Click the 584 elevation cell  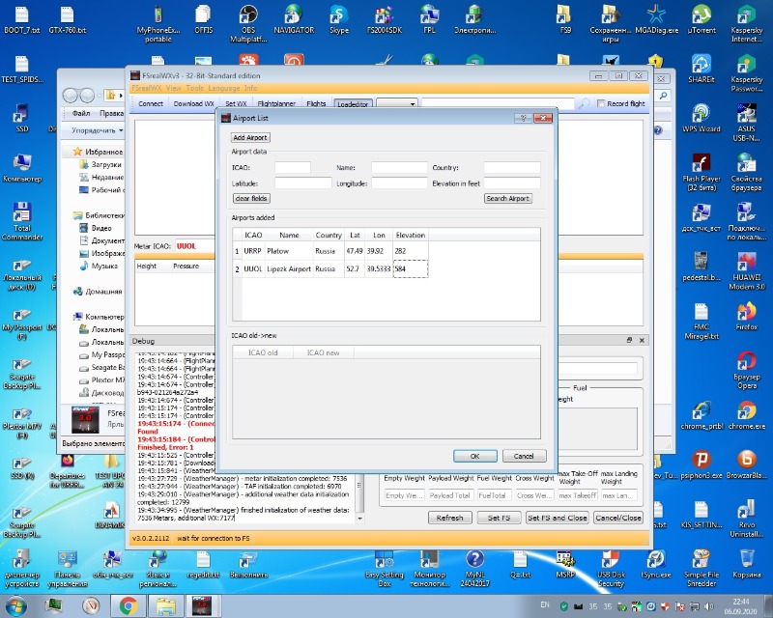point(410,268)
